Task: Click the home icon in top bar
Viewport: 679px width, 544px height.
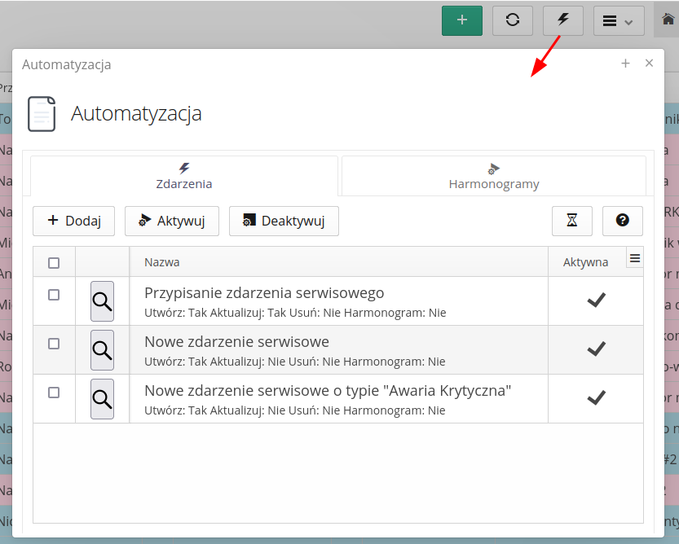Action: (668, 20)
